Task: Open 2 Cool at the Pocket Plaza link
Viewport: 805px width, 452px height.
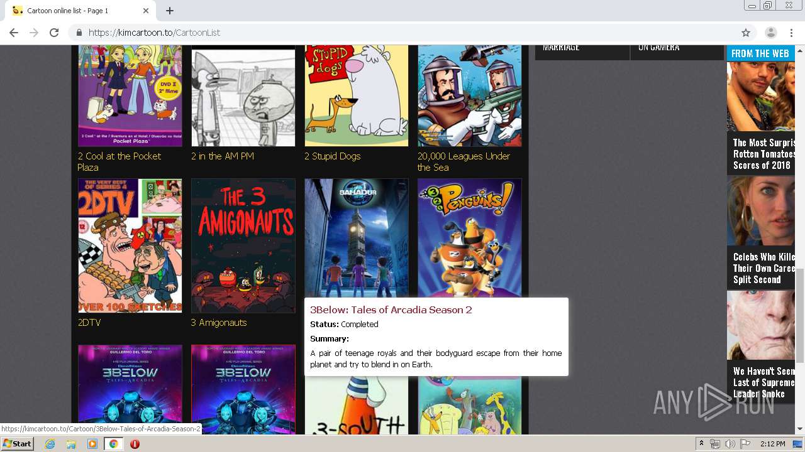Action: (x=119, y=161)
